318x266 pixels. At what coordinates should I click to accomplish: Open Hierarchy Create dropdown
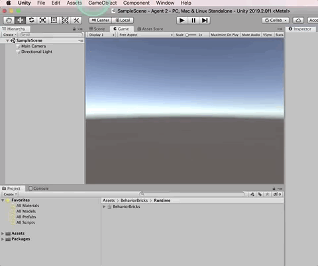(x=10, y=35)
